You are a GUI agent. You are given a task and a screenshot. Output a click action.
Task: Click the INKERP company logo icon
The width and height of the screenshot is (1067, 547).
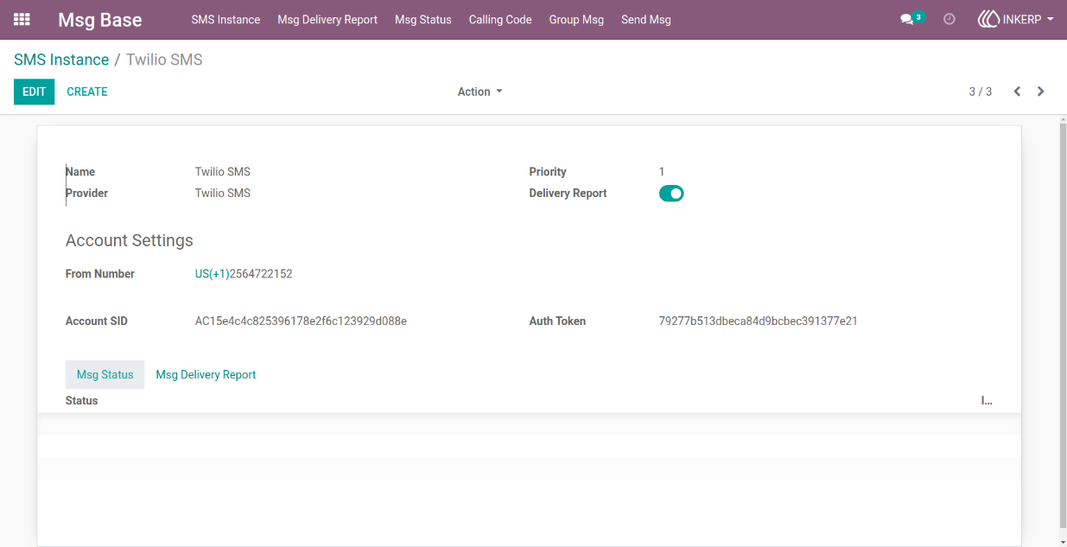point(988,19)
